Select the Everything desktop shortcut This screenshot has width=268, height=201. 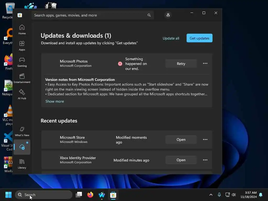(x=8, y=36)
